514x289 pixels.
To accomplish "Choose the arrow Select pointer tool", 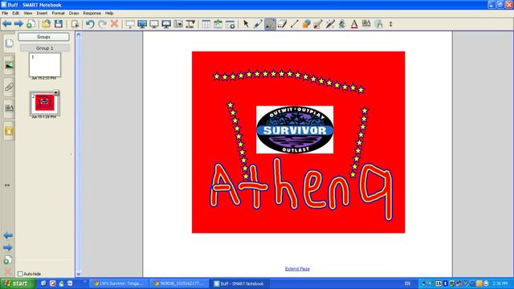I will click(x=247, y=23).
